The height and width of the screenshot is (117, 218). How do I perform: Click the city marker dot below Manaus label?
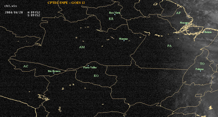tap(124, 40)
